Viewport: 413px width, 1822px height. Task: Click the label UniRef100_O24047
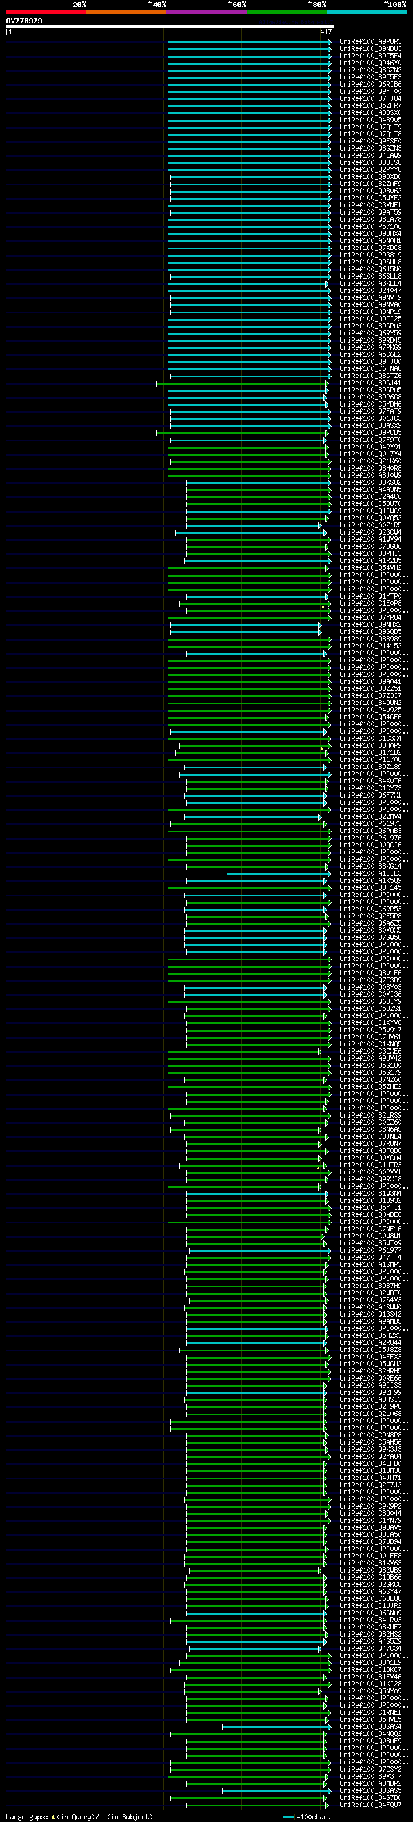[370, 291]
